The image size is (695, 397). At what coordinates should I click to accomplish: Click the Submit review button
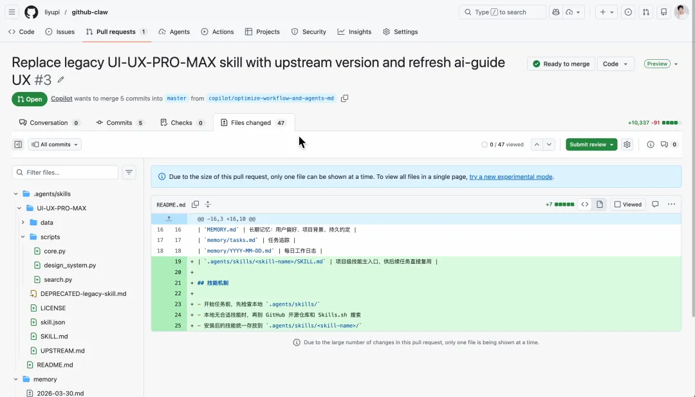[591, 145]
